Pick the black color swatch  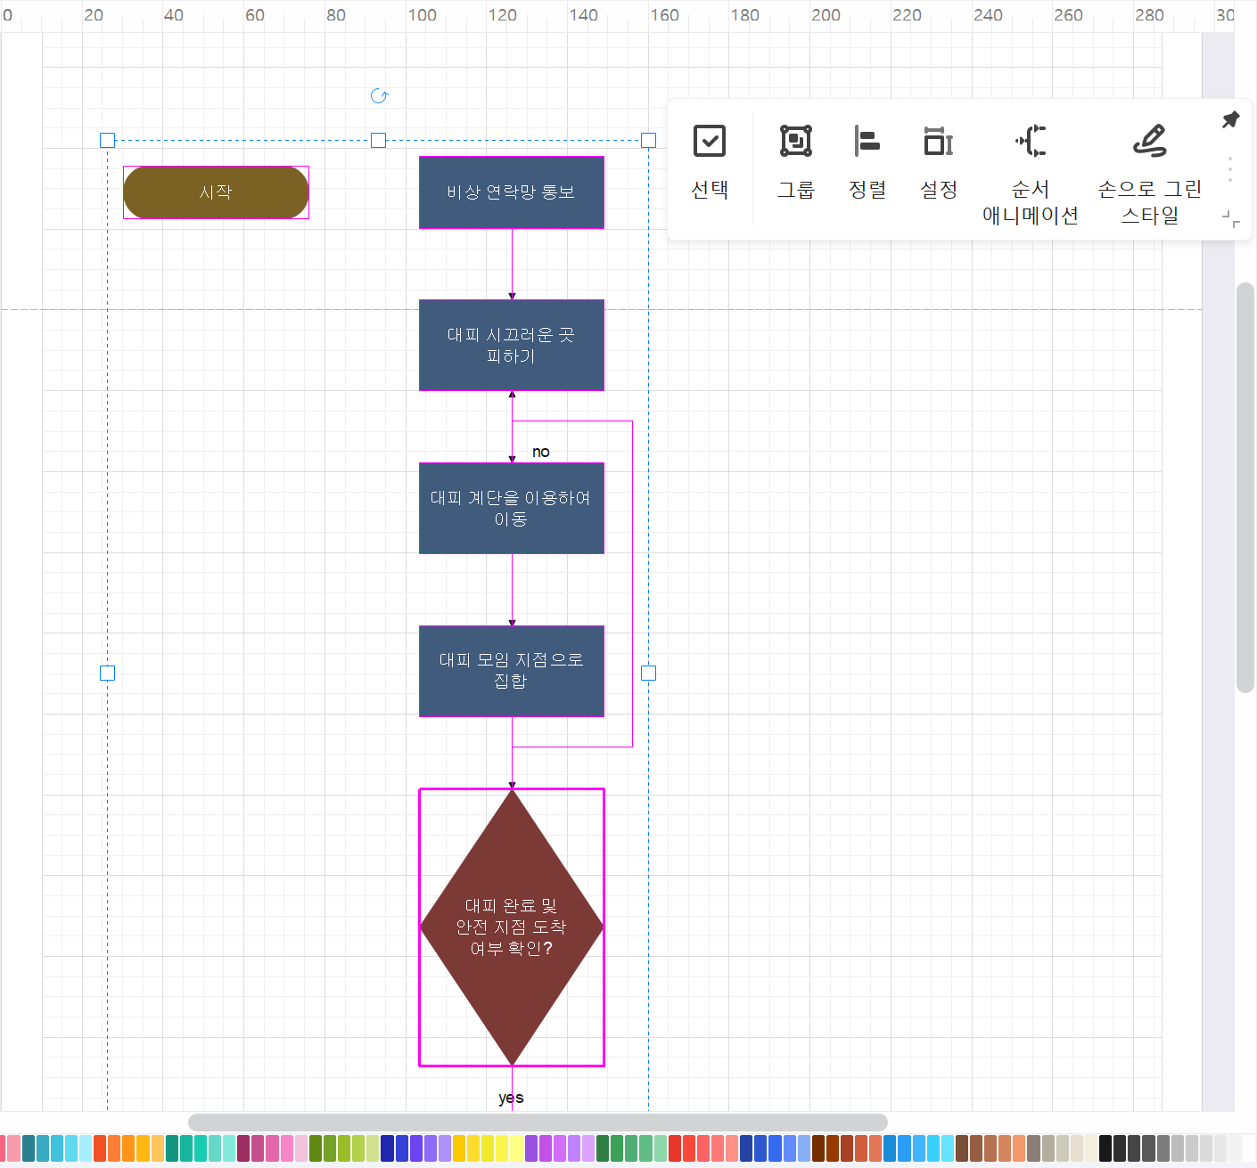click(x=1105, y=1148)
